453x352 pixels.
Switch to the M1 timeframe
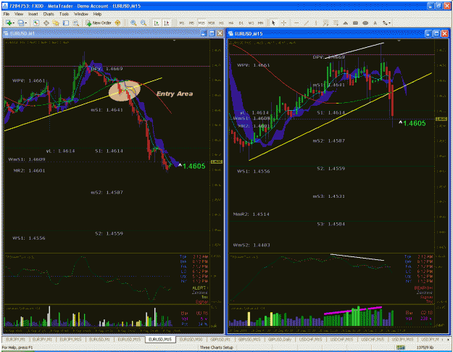click(182, 22)
